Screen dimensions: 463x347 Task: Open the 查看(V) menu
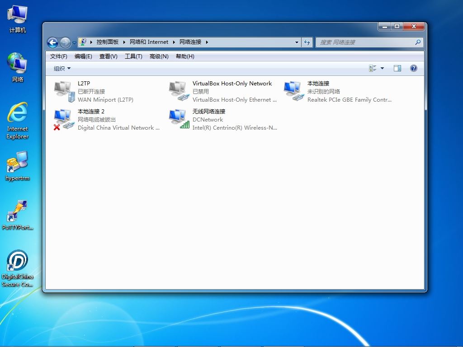(109, 56)
